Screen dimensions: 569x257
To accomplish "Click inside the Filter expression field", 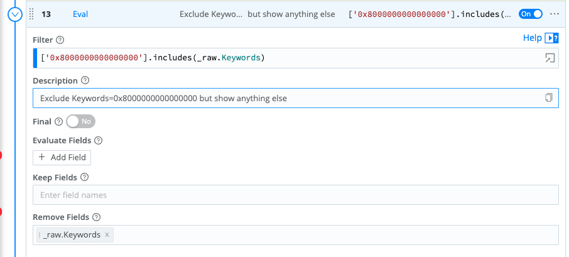I will click(283, 58).
